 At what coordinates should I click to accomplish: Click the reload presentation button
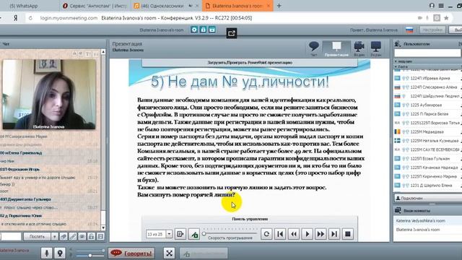click(x=266, y=234)
